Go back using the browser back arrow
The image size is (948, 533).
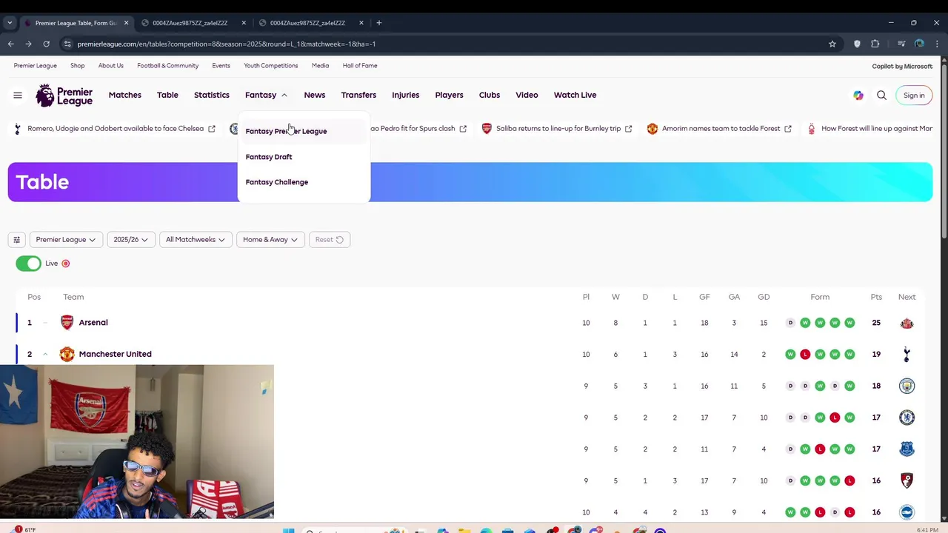point(11,44)
